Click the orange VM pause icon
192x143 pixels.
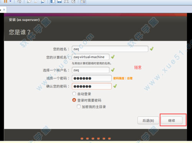click(x=6, y=1)
